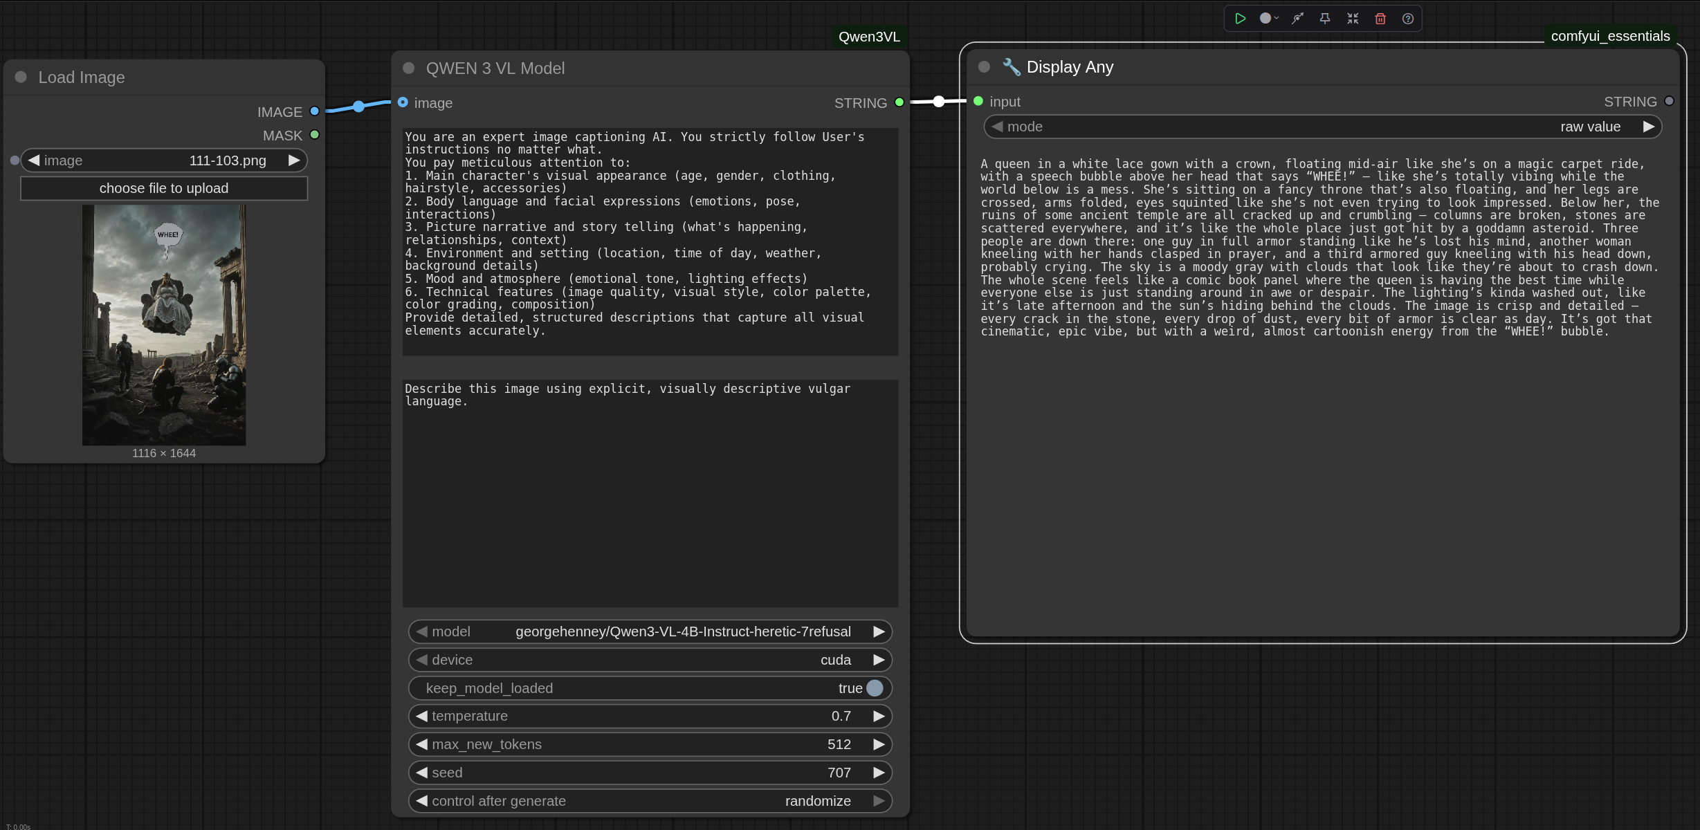Viewport: 1700px width, 830px height.
Task: Collapse the Load Image node dot
Action: coord(21,77)
